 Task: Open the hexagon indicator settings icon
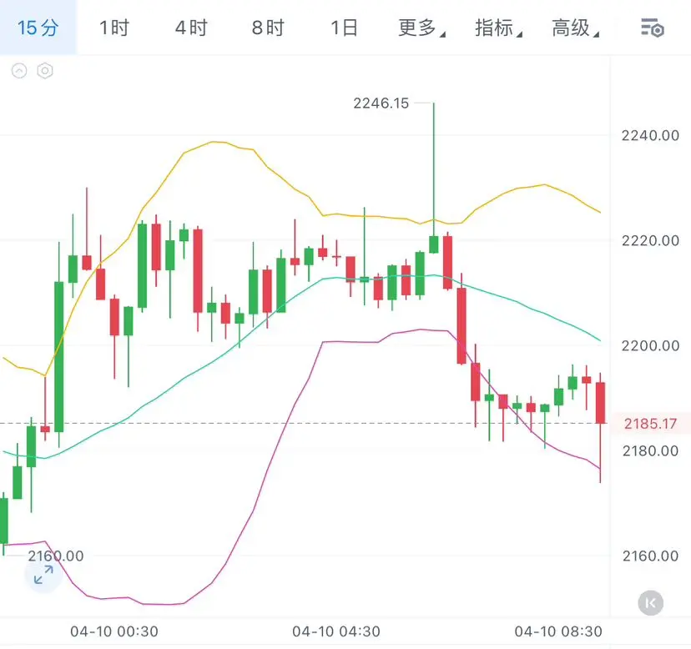tap(45, 71)
